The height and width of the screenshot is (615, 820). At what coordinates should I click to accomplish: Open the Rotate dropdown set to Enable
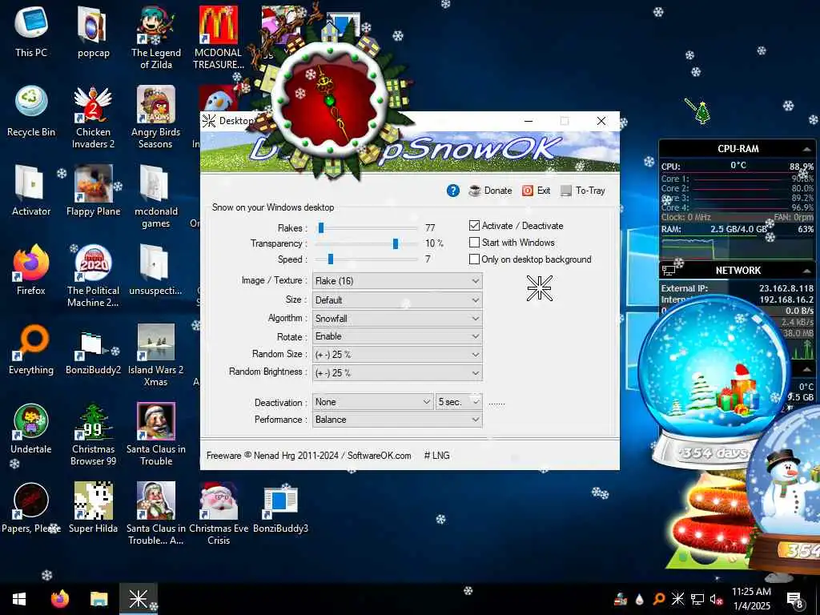click(397, 336)
